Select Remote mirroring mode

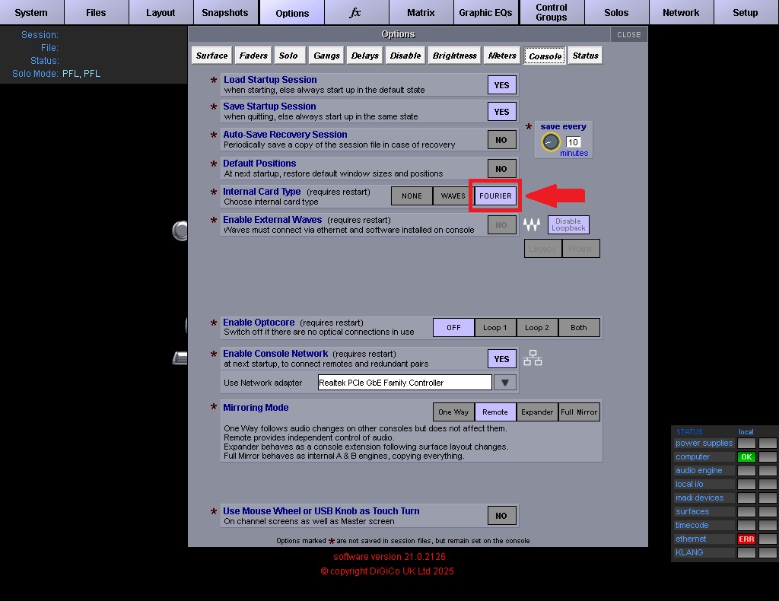(495, 412)
